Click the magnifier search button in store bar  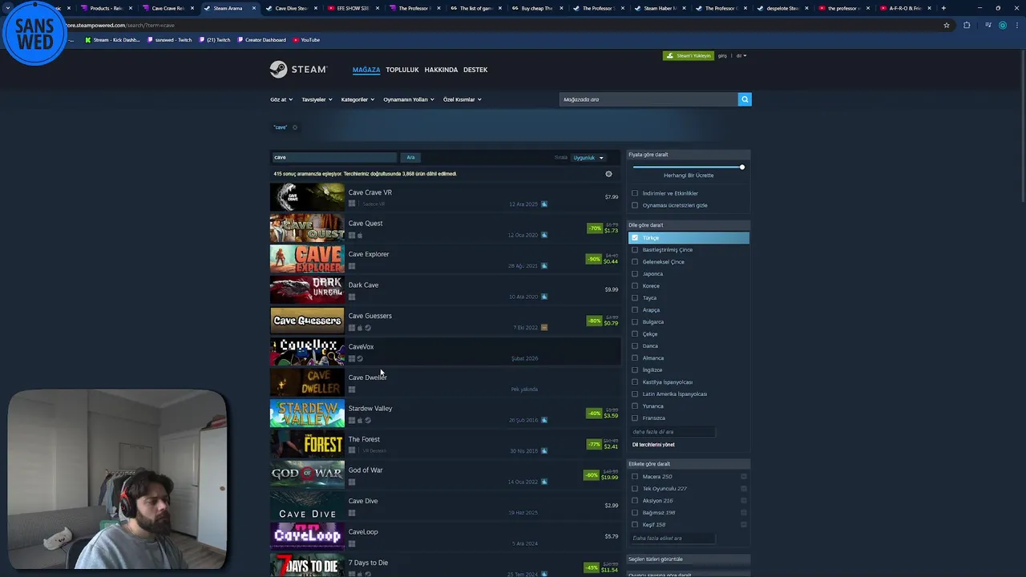tap(745, 99)
